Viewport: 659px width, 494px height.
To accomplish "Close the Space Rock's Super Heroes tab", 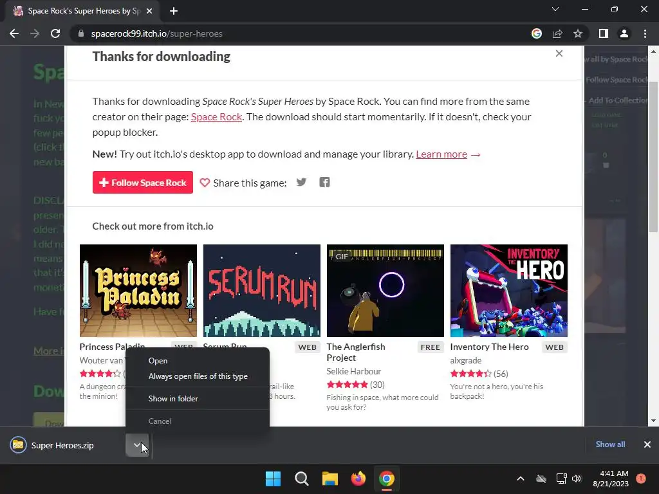I will [149, 11].
